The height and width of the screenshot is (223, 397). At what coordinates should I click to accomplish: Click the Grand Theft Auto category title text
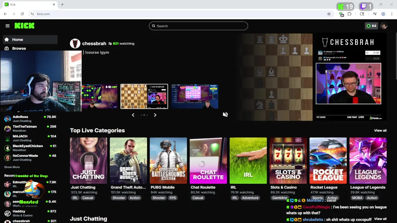(128, 187)
